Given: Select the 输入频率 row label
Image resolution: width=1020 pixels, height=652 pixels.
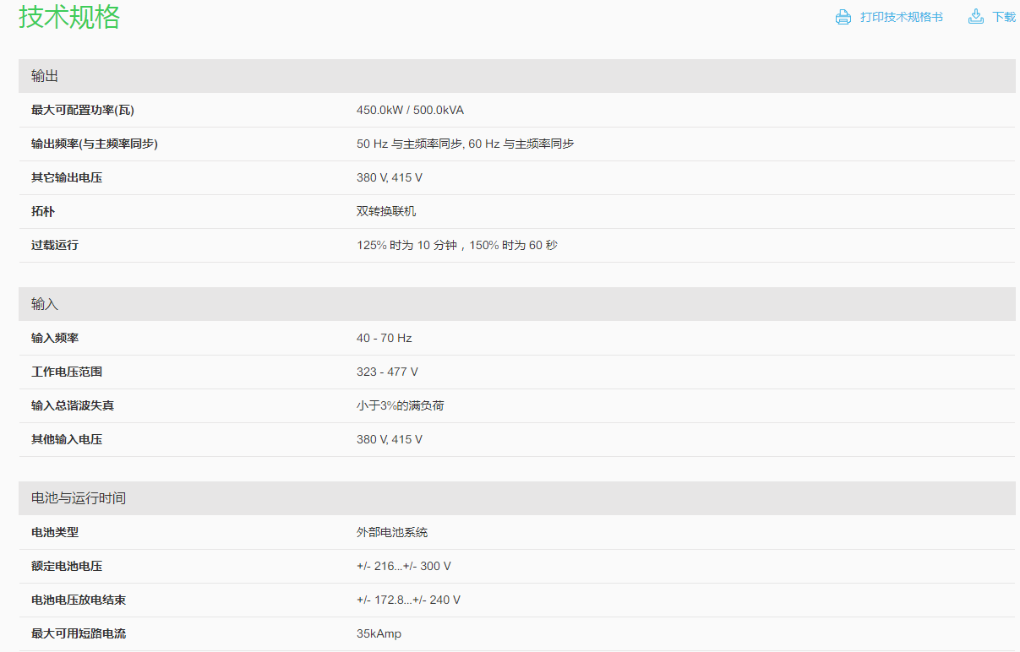Looking at the screenshot, I should pos(55,338).
